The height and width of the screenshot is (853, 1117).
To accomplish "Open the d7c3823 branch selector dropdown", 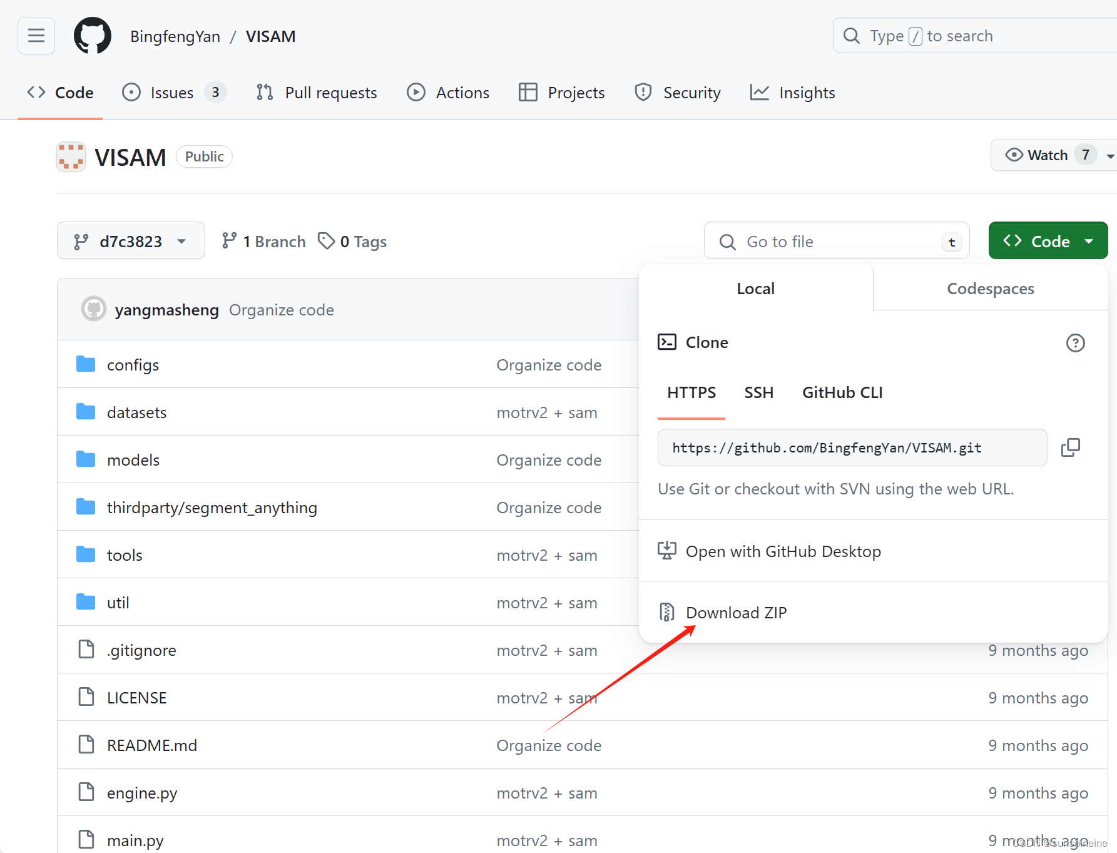I will click(131, 241).
